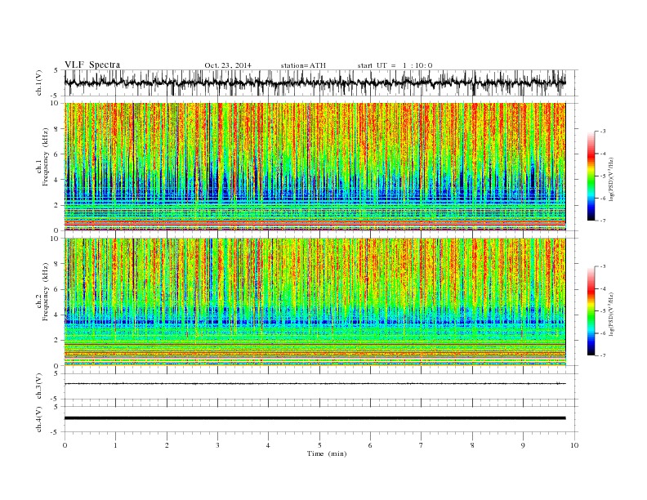Click the "8" kHz tick on ch.1 frequency axis
The image size is (647, 500).
(57, 129)
